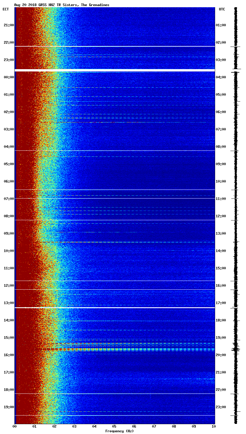Click the ECT axis label '06:00'
The width and height of the screenshot is (246, 434).
pyautogui.click(x=9, y=181)
